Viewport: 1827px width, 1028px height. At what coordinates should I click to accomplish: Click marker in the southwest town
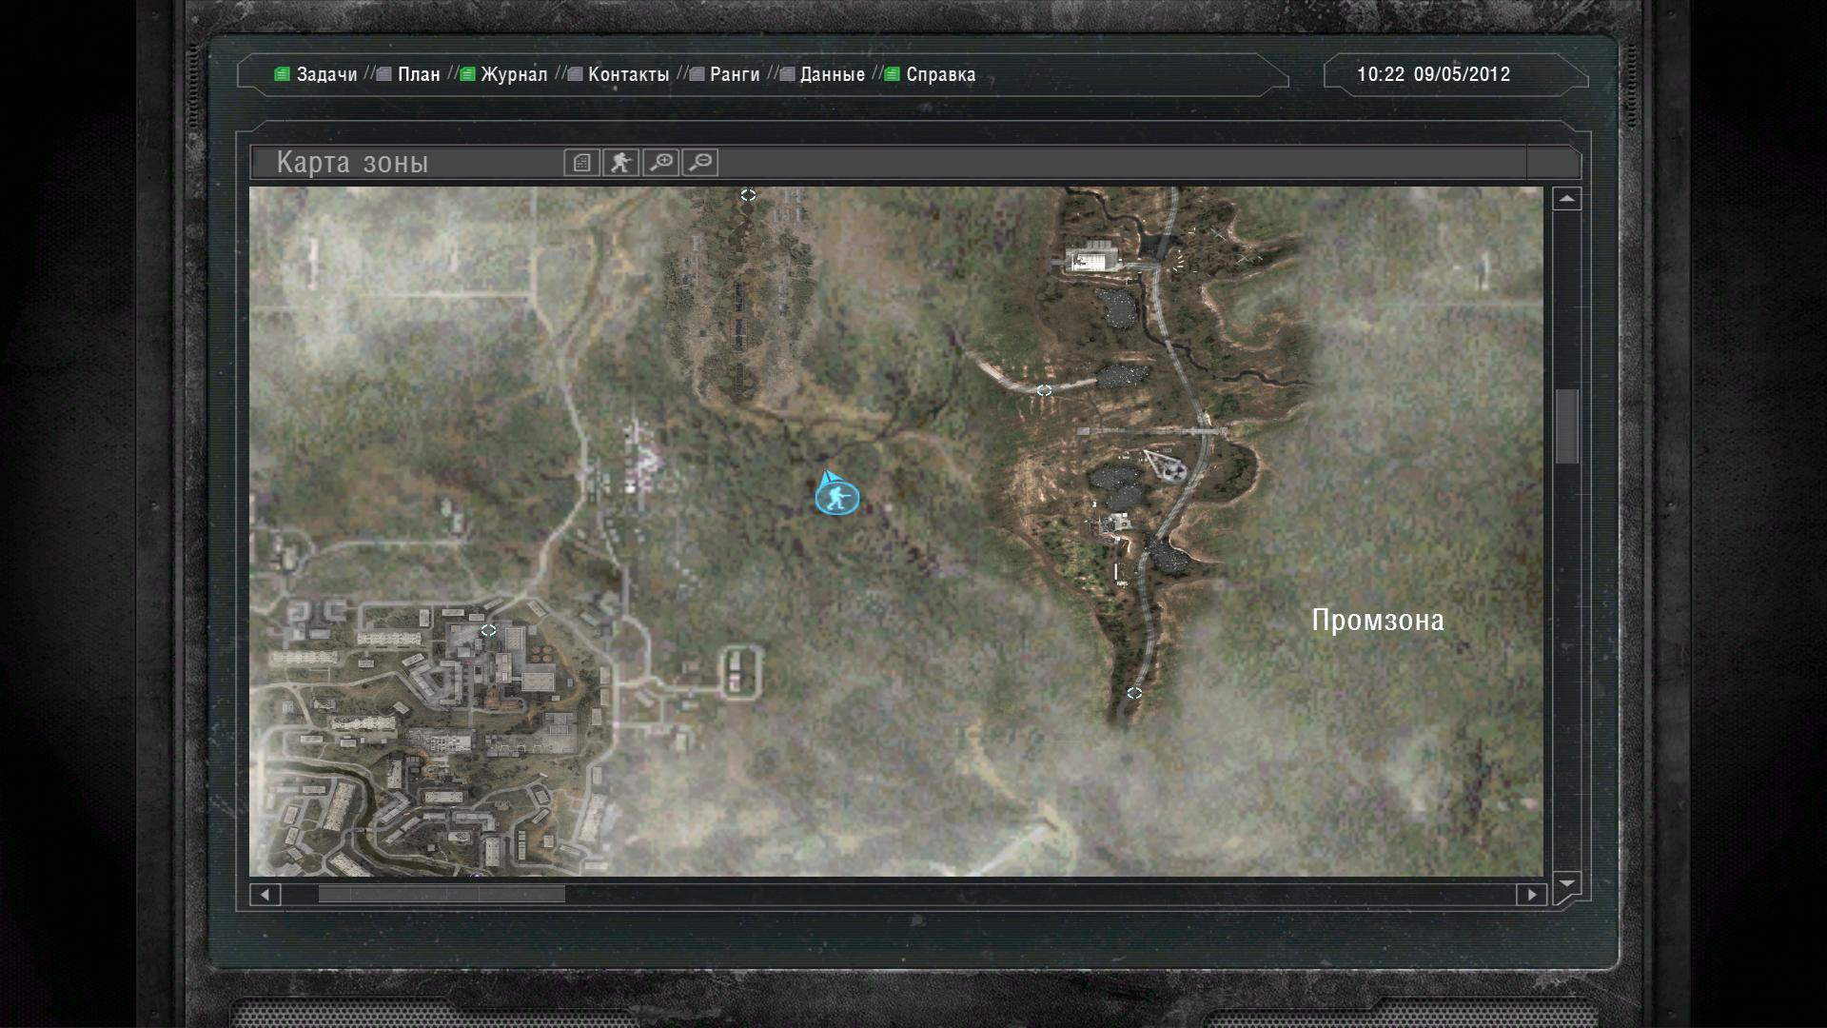488,630
